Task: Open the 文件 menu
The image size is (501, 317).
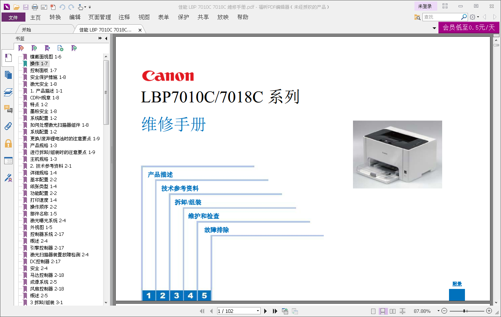Action: point(13,17)
